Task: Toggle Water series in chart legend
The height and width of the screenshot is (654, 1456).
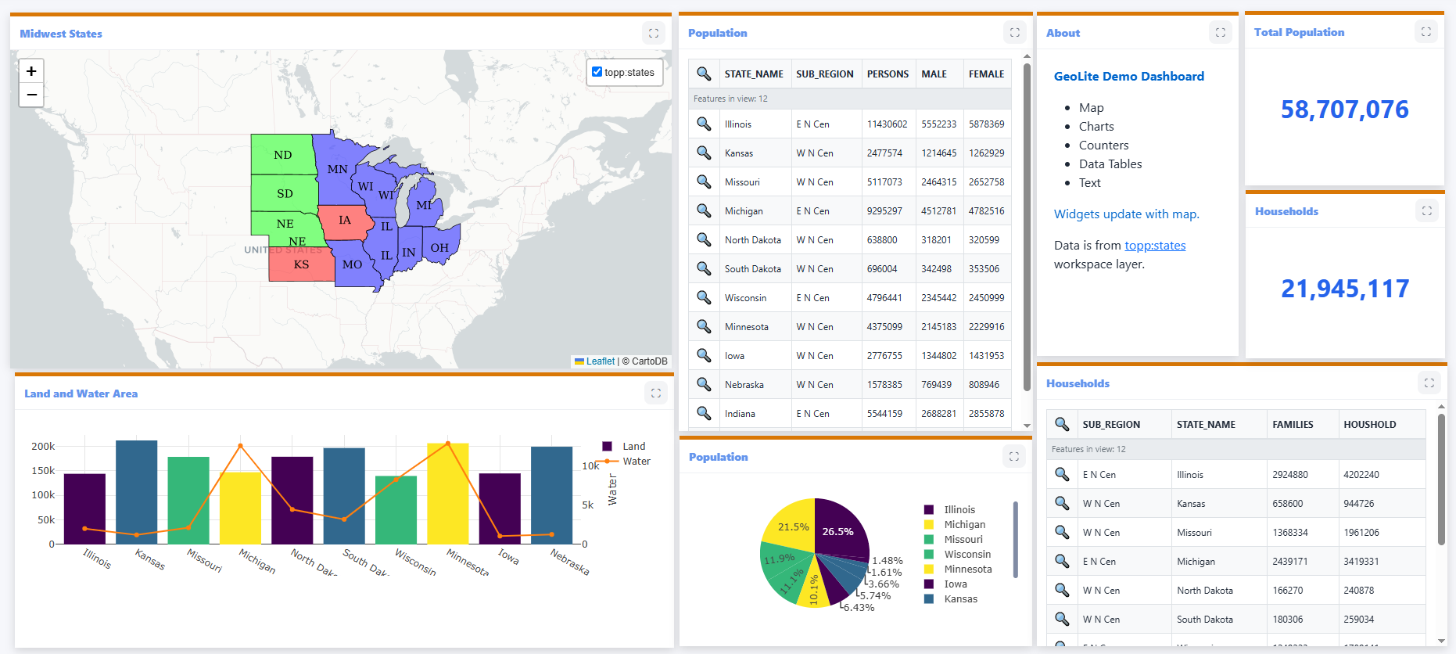Action: tap(627, 462)
